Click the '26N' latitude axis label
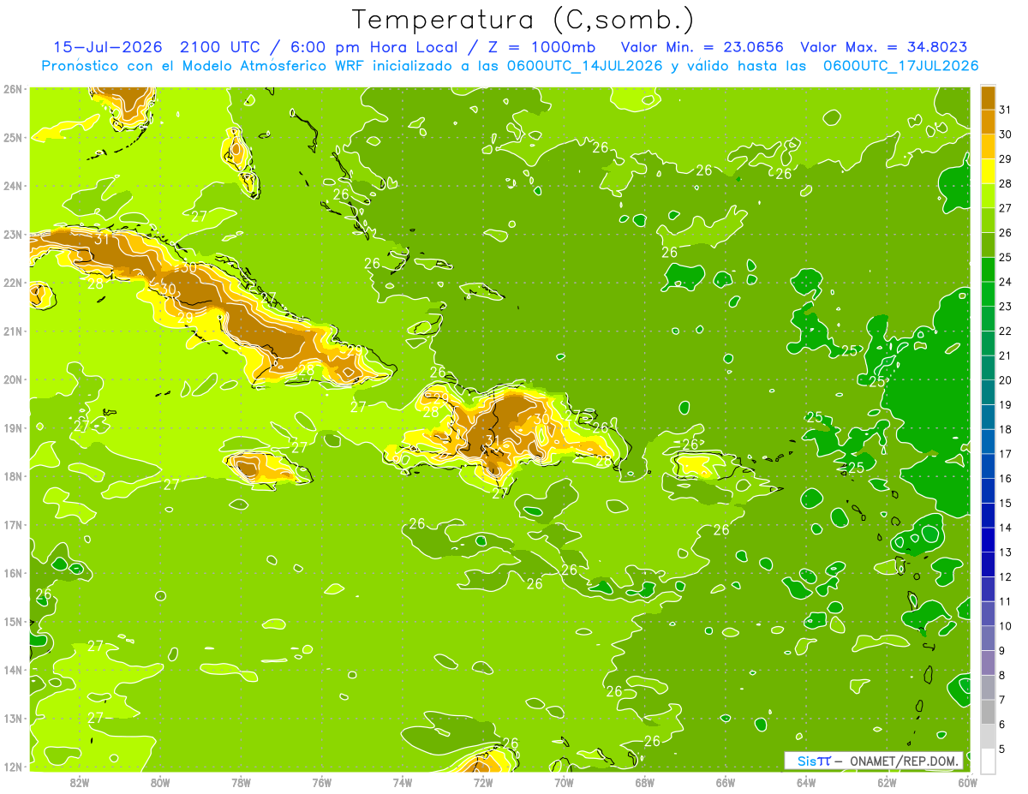 [13, 89]
